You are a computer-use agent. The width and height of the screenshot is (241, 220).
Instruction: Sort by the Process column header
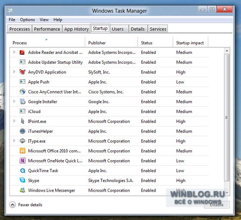(47, 42)
